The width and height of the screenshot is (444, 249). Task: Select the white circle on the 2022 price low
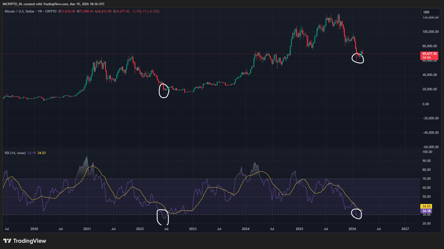pyautogui.click(x=164, y=91)
